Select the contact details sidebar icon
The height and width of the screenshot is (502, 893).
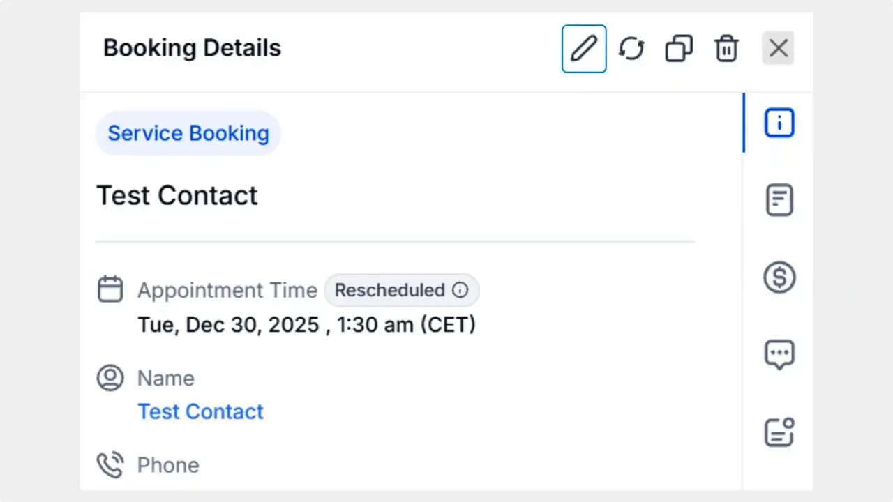click(779, 432)
